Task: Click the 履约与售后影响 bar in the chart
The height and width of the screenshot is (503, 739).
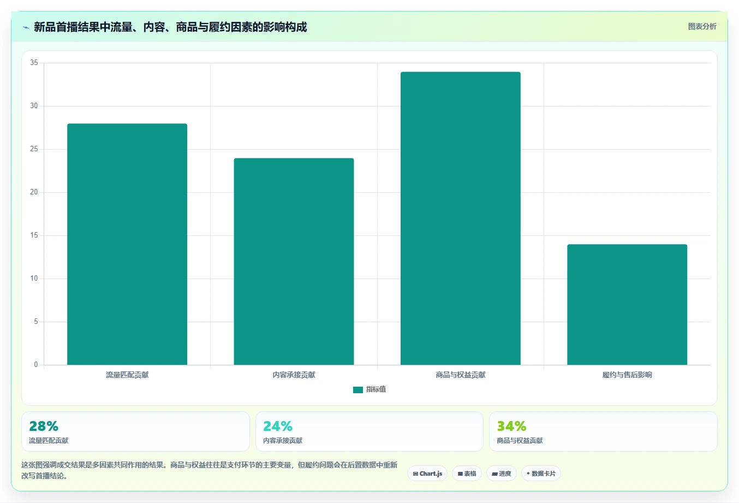Action: (x=627, y=305)
